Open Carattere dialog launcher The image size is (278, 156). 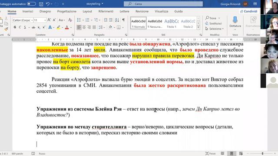(73, 35)
